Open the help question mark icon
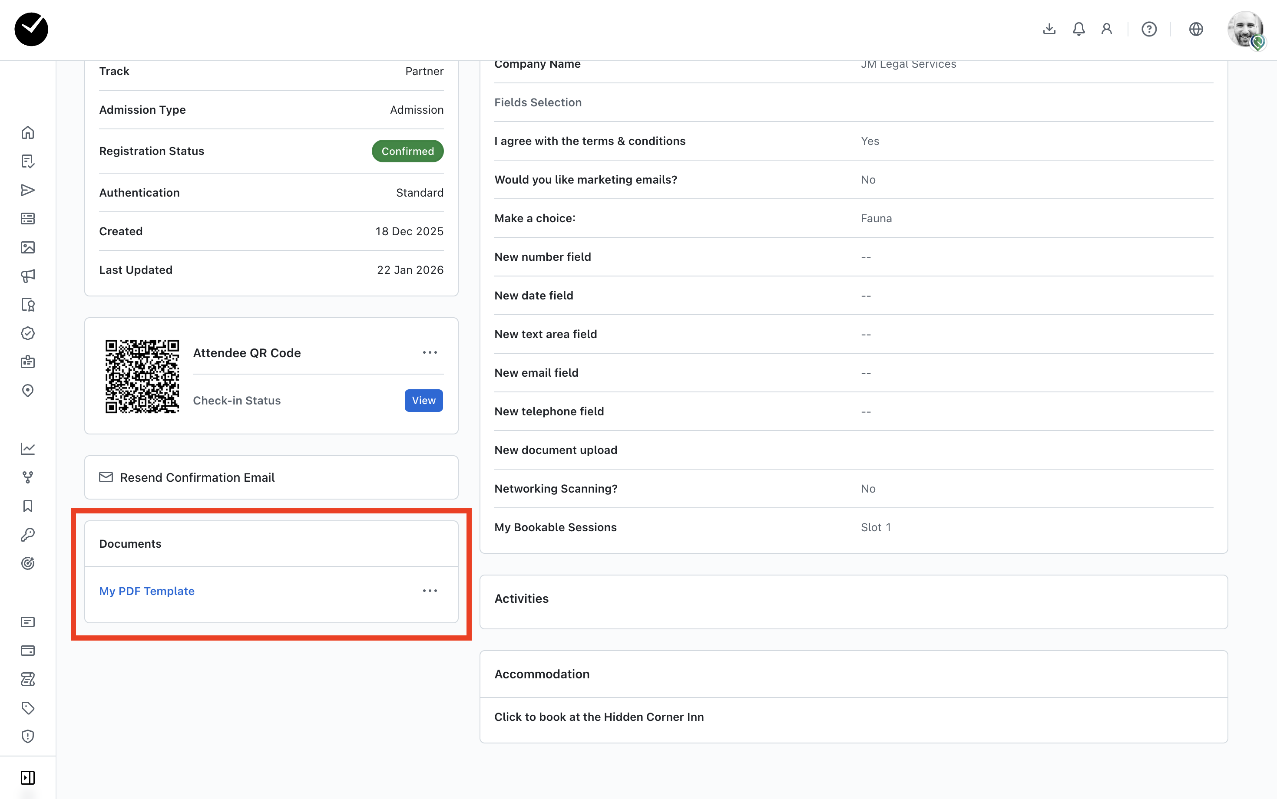This screenshot has height=799, width=1277. point(1148,29)
